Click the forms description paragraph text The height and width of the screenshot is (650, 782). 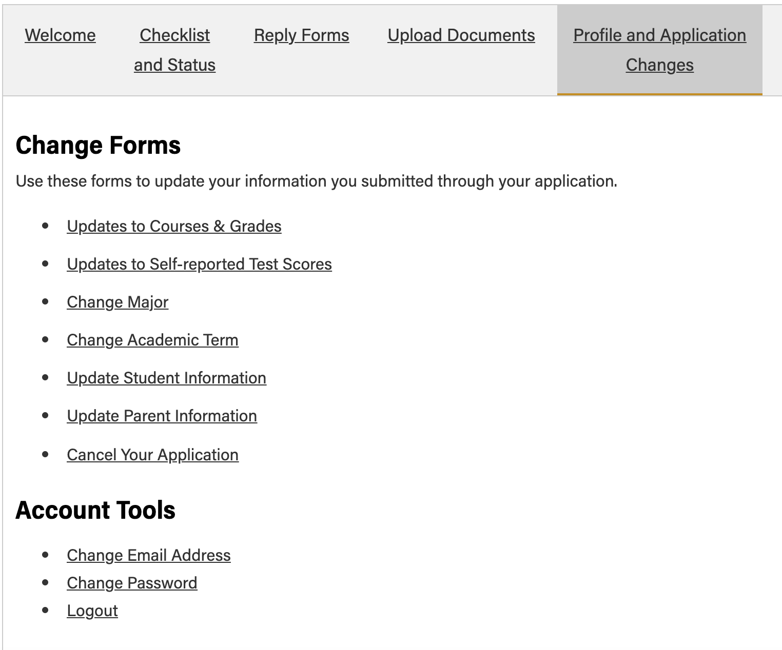(x=316, y=181)
